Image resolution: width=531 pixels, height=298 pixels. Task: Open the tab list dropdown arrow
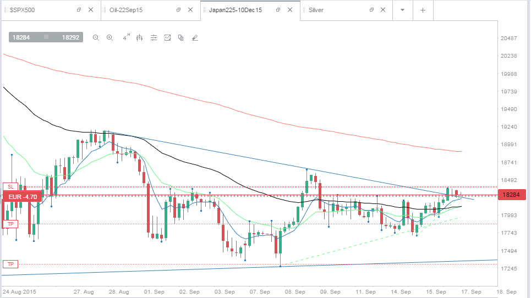403,10
